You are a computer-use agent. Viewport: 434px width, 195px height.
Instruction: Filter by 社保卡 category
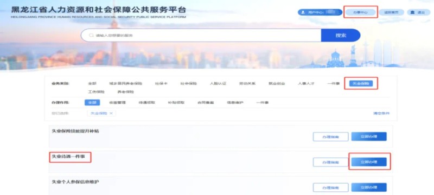tap(161, 83)
